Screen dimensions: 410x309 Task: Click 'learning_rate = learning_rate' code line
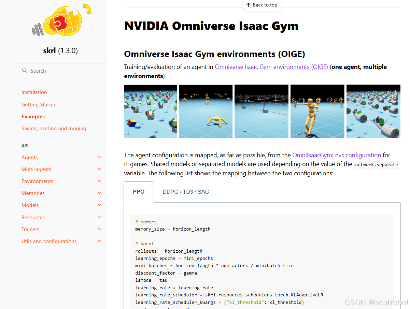pyautogui.click(x=174, y=288)
